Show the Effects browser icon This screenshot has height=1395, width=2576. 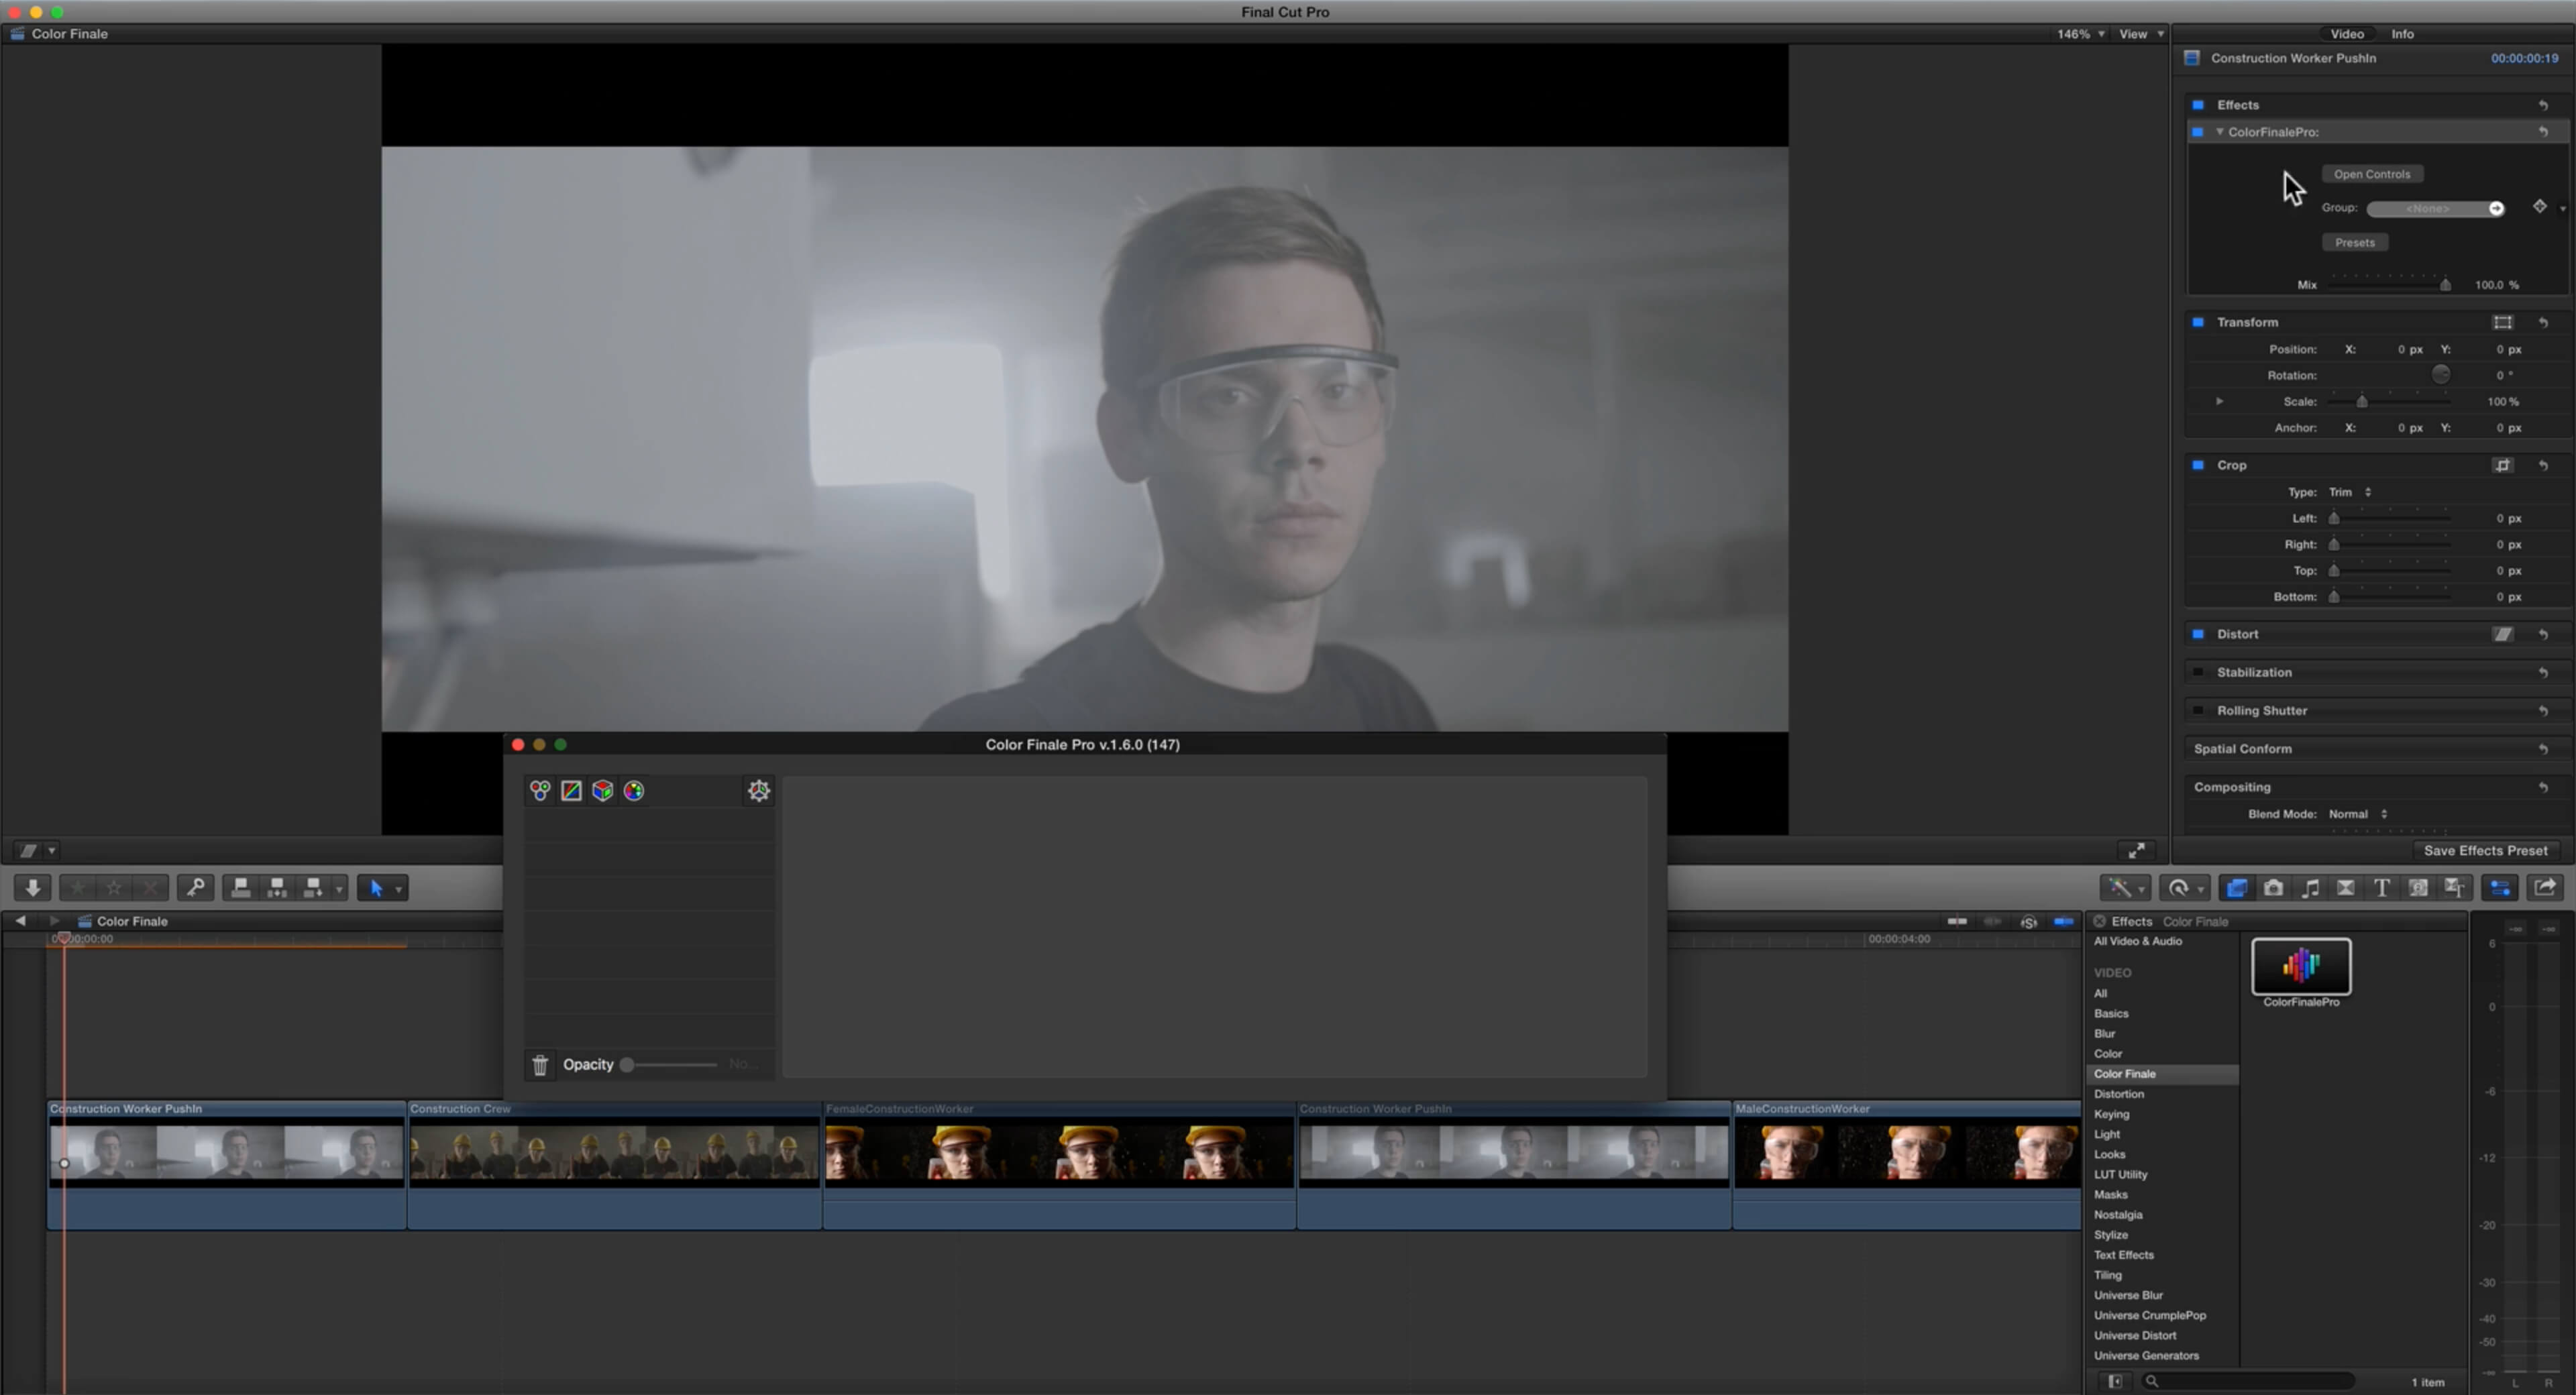coord(2237,888)
